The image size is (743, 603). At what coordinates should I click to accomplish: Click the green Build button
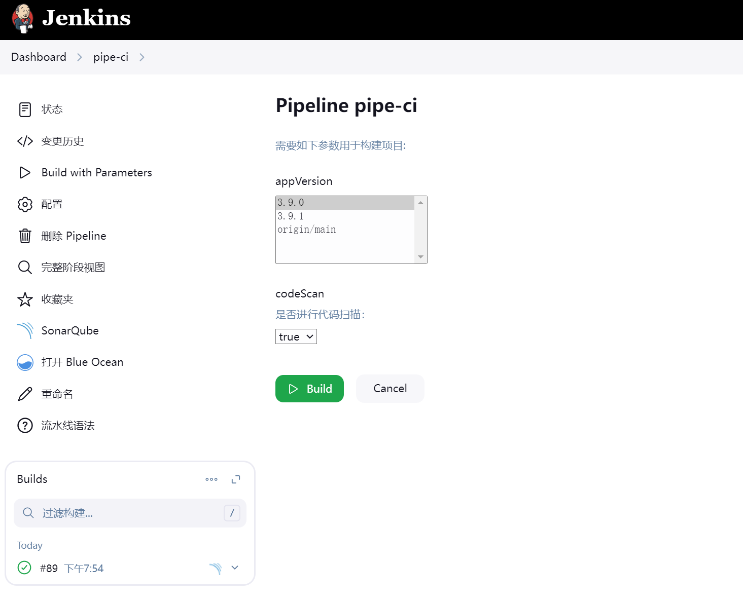click(x=309, y=389)
